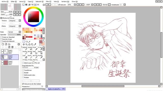Select the eyedropper color picker tool
The width and height of the screenshot is (163, 91).
(x=35, y=44)
